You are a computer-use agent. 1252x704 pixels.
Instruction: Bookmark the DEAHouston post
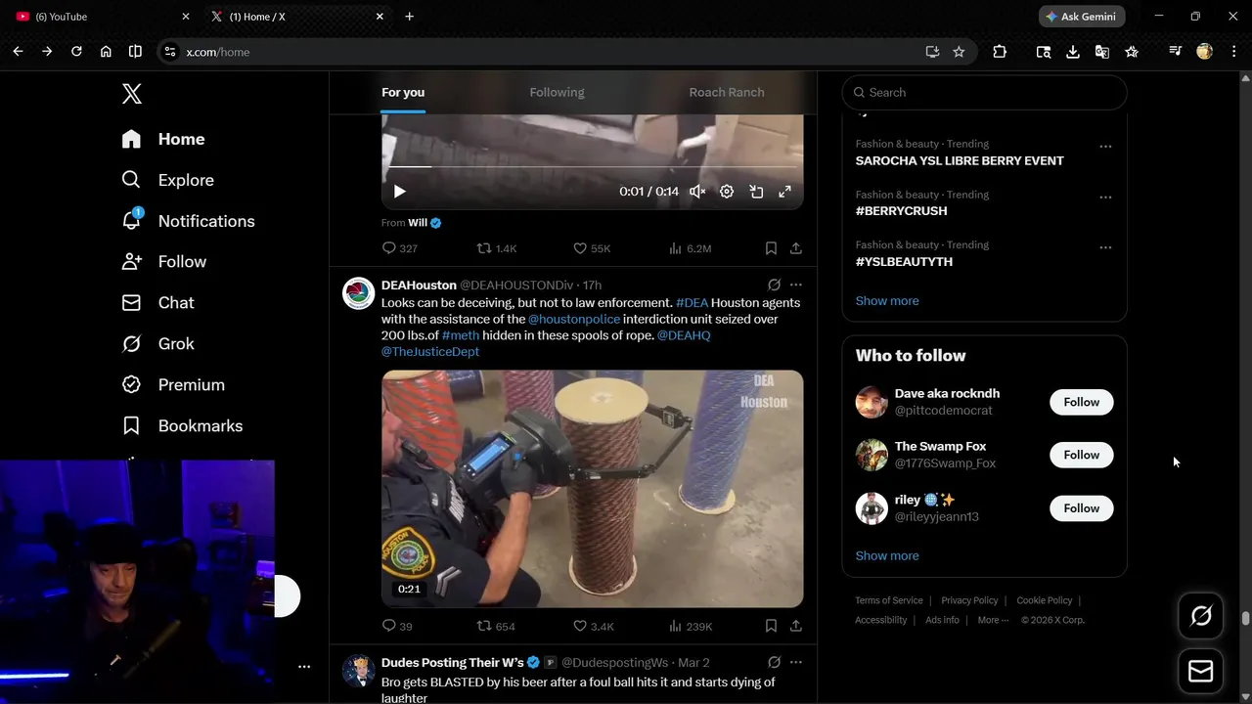click(771, 626)
